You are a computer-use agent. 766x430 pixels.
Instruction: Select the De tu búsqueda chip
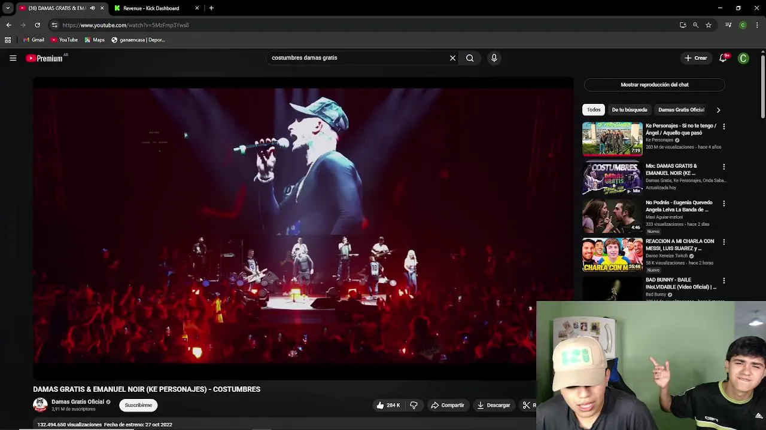tap(630, 110)
